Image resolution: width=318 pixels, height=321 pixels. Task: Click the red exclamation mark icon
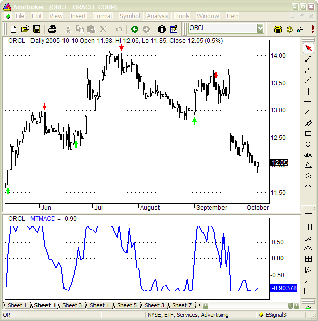(313, 29)
